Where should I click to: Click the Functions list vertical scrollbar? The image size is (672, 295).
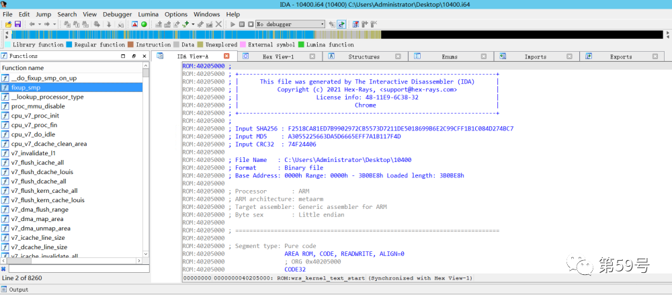pos(146,159)
